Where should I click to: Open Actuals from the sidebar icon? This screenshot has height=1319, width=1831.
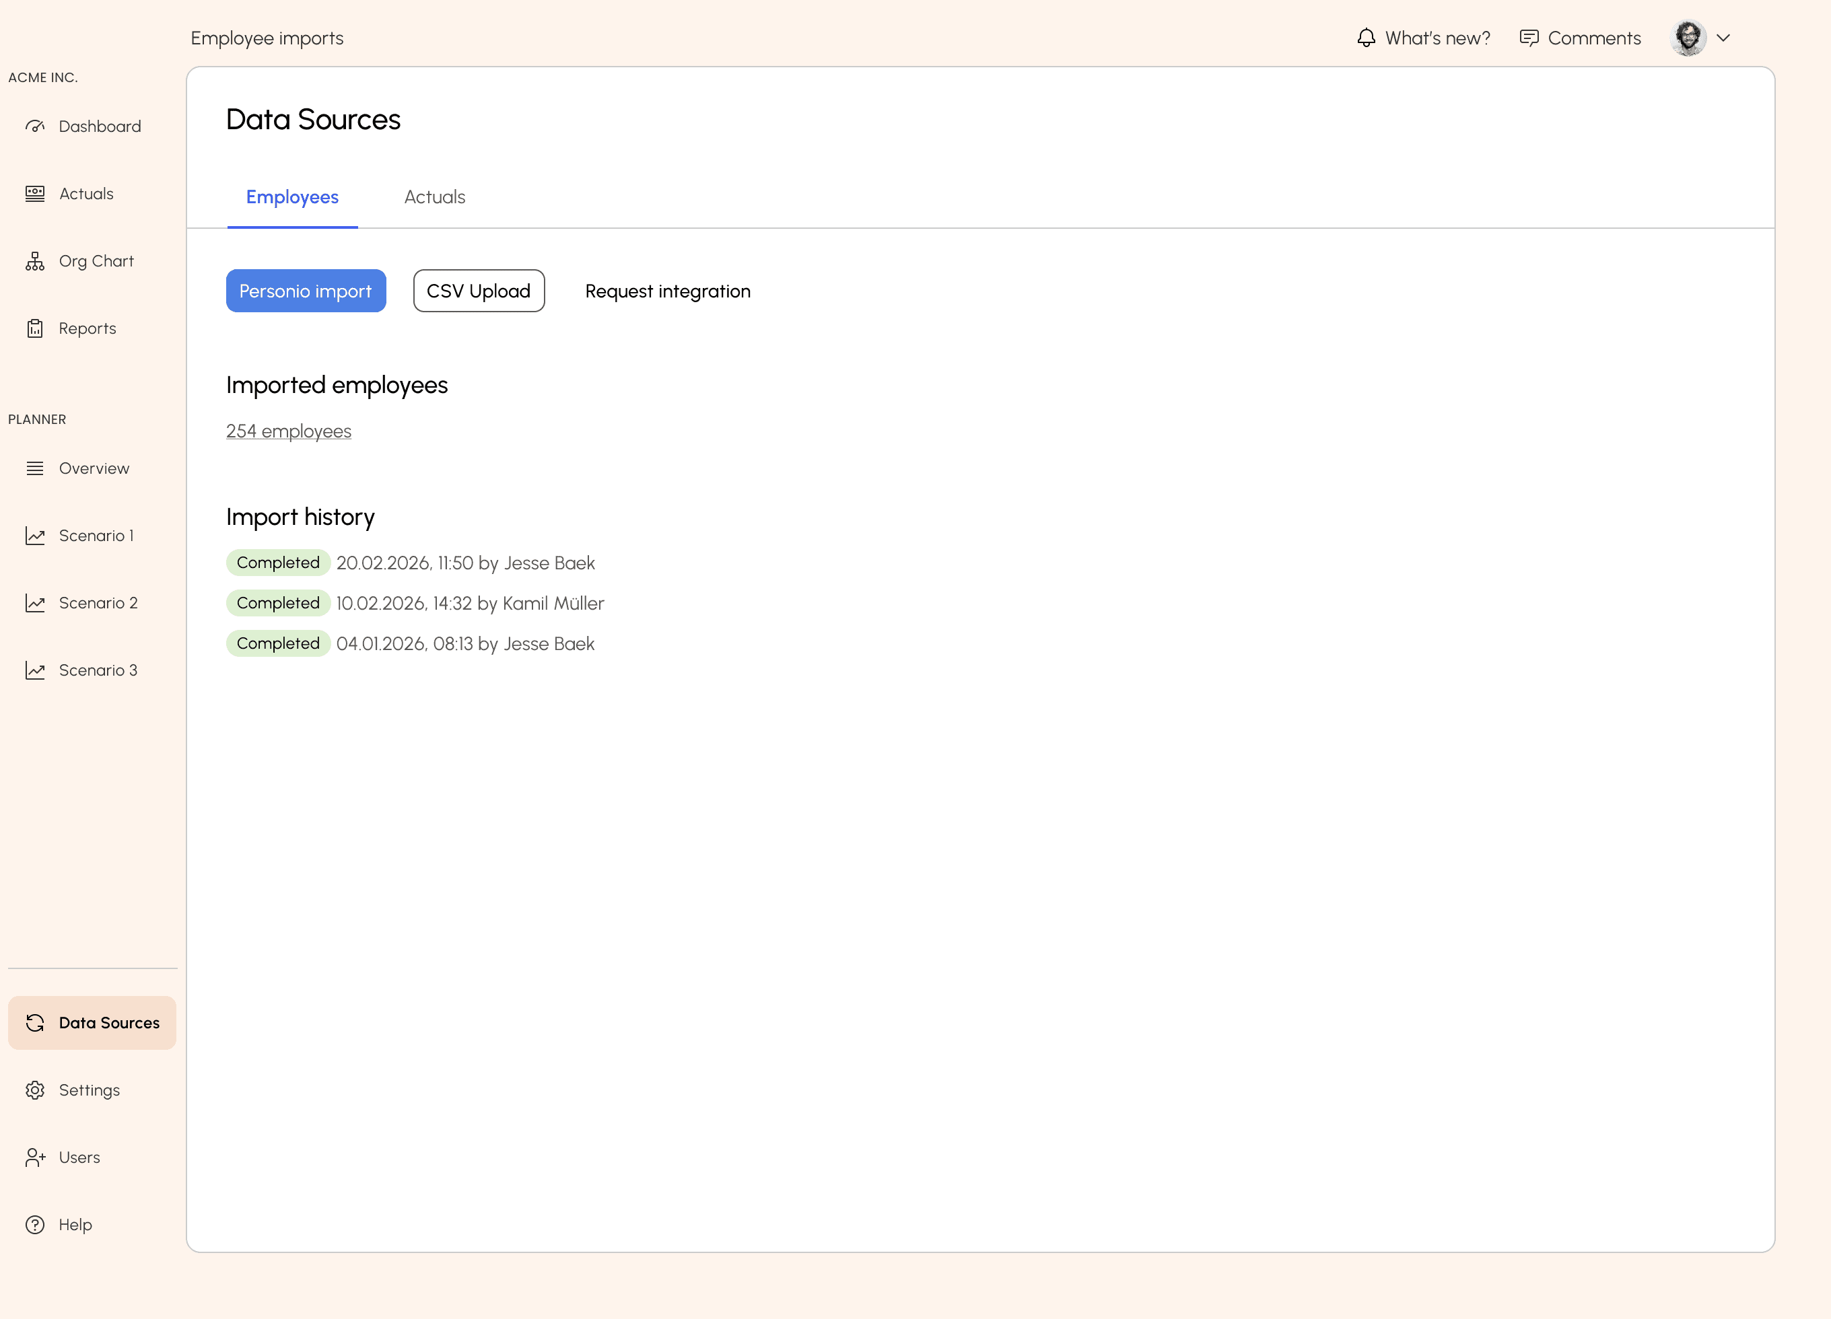[35, 194]
